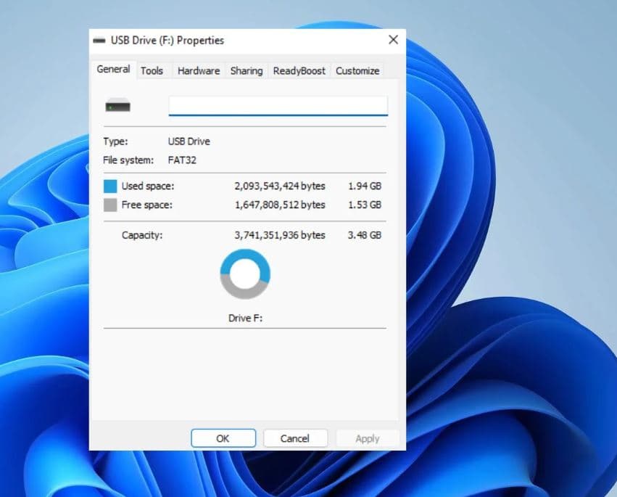Click the FAT32 file system value

click(182, 160)
